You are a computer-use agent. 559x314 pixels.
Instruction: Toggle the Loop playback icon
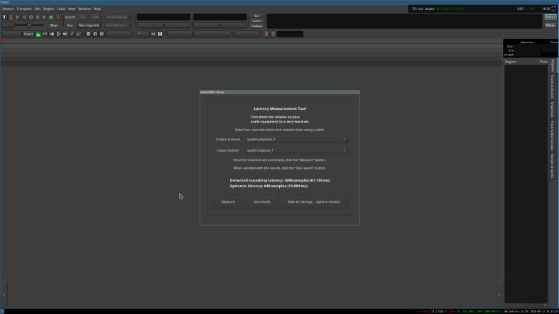tap(31, 17)
